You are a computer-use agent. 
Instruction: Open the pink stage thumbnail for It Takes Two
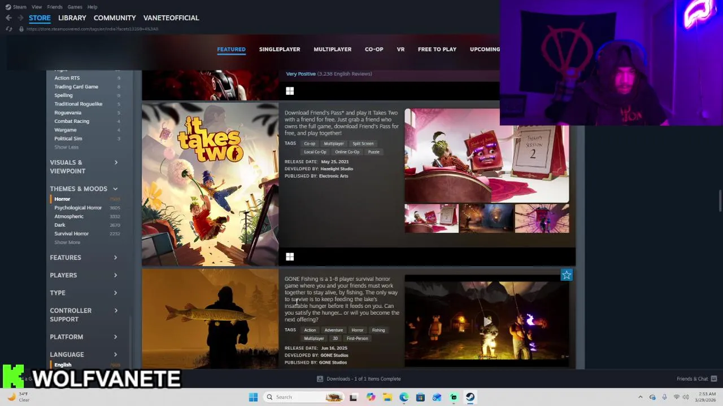[542, 219]
